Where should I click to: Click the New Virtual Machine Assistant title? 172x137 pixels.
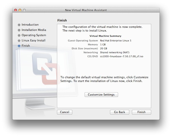(x=86, y=10)
